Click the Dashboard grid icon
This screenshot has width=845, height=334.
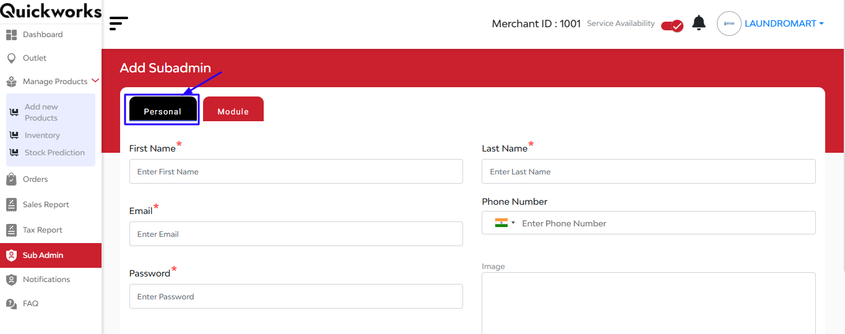11,35
